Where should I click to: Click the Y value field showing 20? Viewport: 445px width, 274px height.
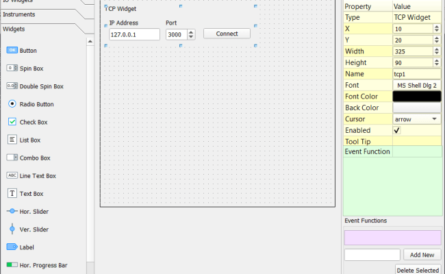[414, 40]
